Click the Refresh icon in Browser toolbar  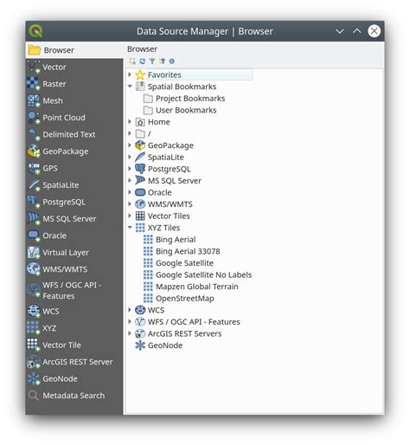(143, 61)
